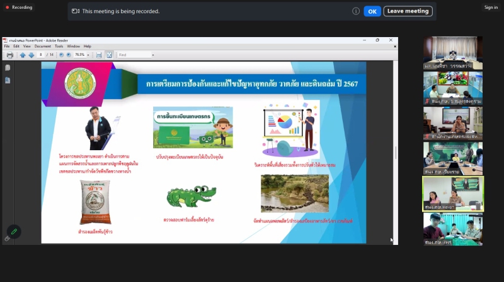
Task: Click the Leave meeting button
Action: pos(408,11)
